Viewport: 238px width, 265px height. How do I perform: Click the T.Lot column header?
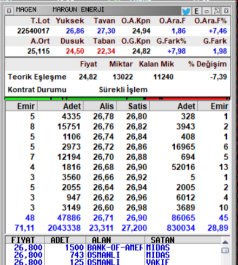(x=40, y=21)
